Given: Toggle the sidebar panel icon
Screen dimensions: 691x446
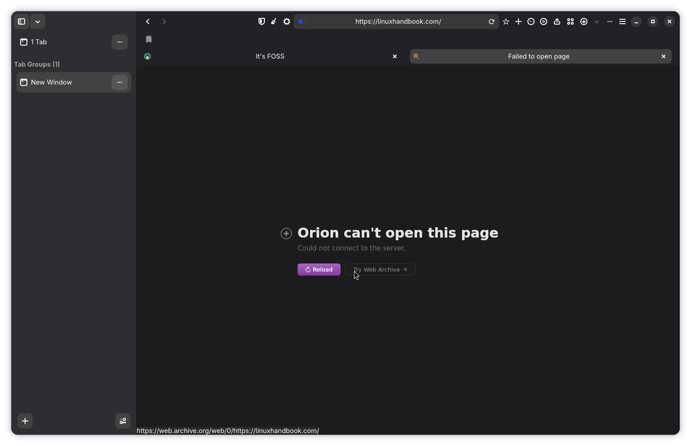Looking at the screenshot, I should coord(21,21).
